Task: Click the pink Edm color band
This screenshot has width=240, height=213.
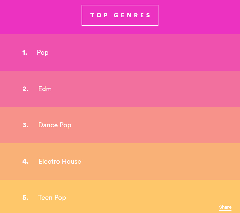Action: (x=120, y=89)
